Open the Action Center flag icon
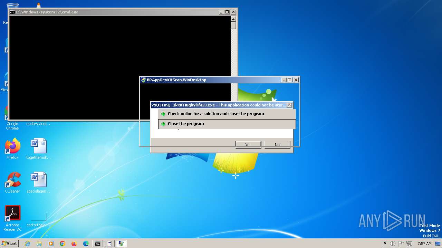Screen dimensions: 442x248 tap(401, 244)
